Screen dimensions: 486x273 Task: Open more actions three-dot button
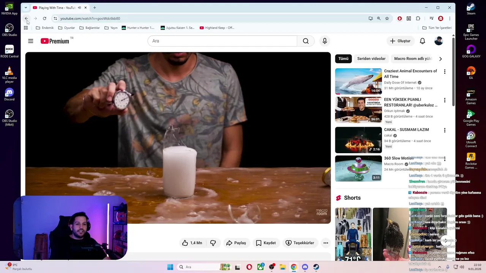click(326, 243)
